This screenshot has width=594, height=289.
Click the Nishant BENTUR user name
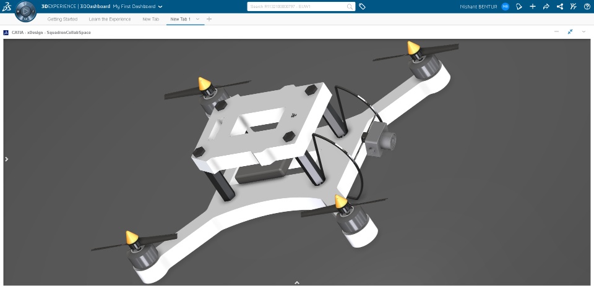[x=478, y=7]
